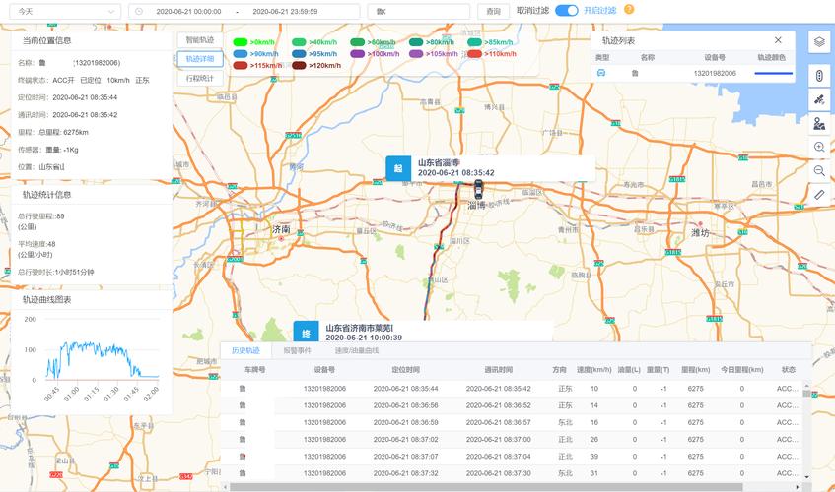Open the 历史轨迹 tab
This screenshot has width=835, height=492.
click(245, 350)
